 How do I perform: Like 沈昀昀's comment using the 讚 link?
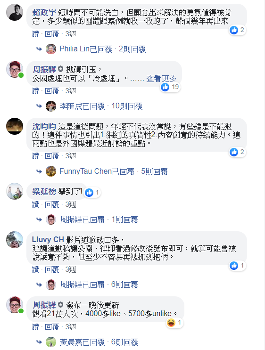[35, 156]
